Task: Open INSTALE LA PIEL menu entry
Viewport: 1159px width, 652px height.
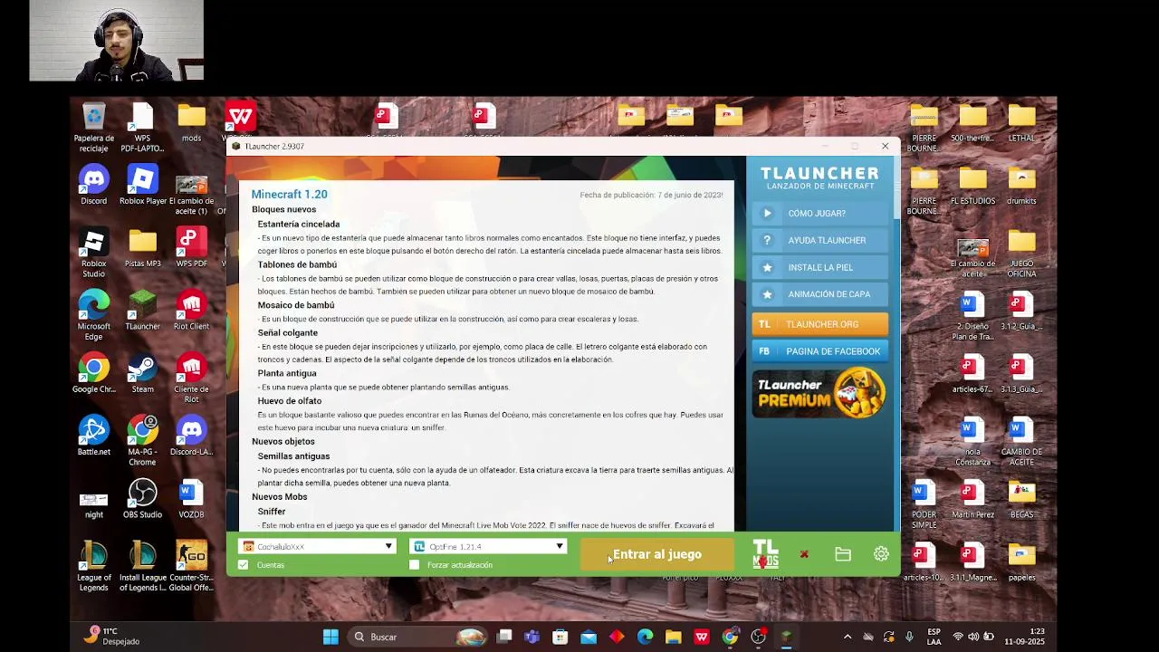Action: pos(819,268)
